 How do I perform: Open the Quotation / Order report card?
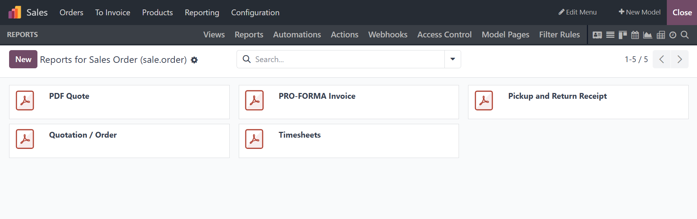[119, 141]
